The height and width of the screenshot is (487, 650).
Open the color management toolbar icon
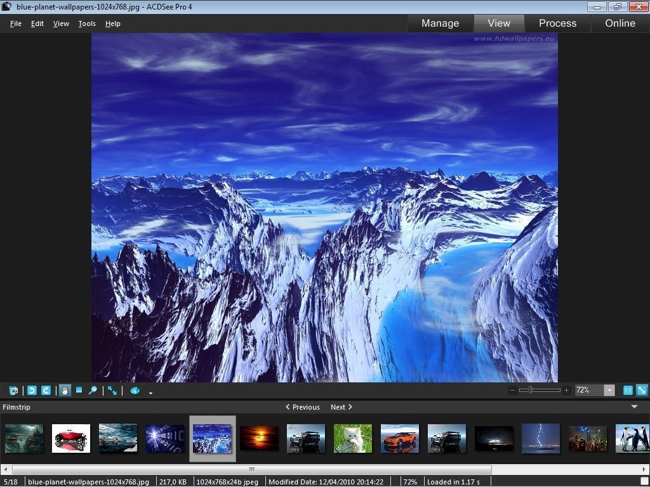(134, 390)
